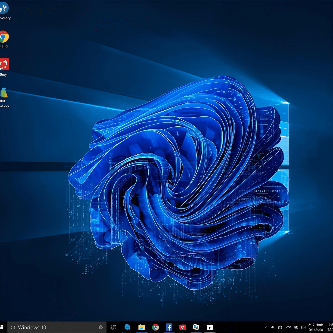Open the Facebook app in the taskbar
Viewport: 333px width, 333px height.
(x=169, y=327)
